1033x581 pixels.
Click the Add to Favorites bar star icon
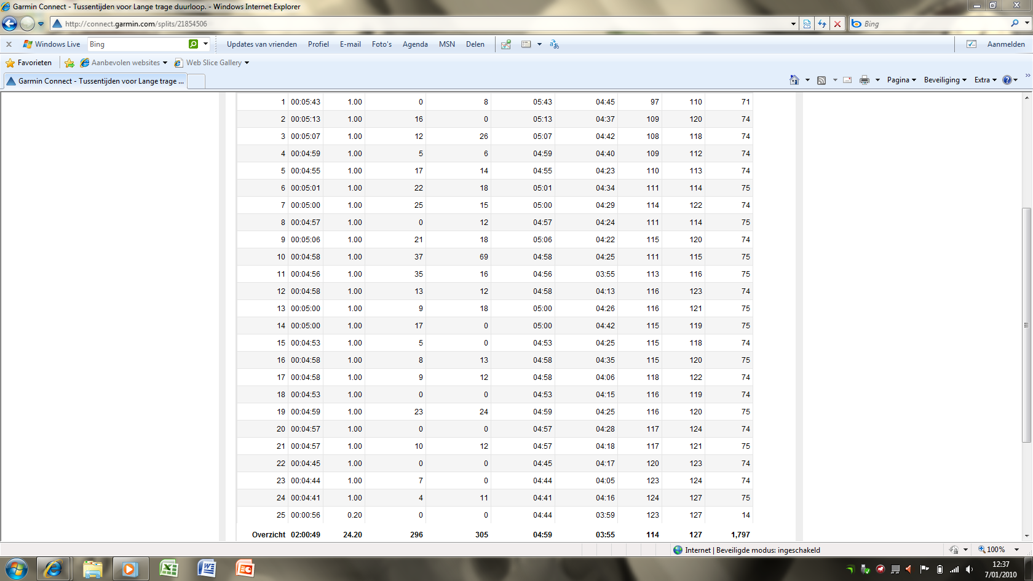point(69,63)
